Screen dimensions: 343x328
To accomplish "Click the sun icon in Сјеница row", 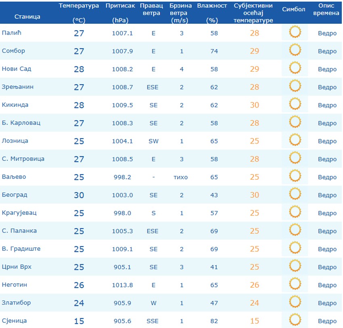I will (x=295, y=320).
